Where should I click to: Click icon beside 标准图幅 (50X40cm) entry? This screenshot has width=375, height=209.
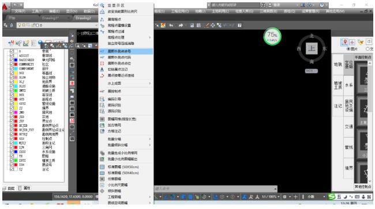102,173
